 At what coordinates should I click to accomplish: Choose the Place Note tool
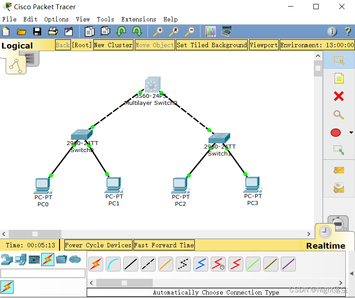pyautogui.click(x=339, y=78)
